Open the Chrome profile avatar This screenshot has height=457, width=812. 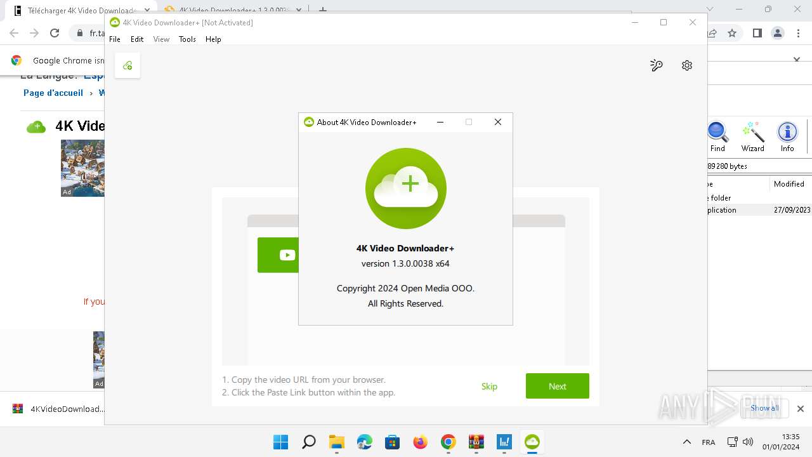tap(777, 33)
